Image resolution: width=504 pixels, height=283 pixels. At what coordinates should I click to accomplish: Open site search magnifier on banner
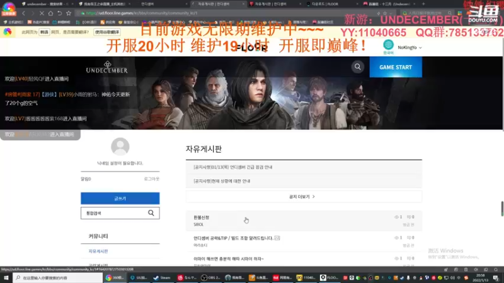click(357, 67)
